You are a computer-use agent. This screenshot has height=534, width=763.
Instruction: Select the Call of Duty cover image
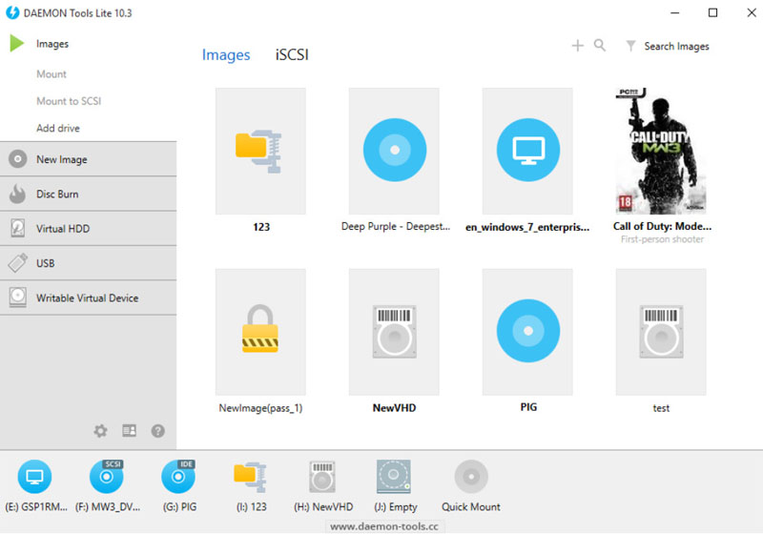(x=661, y=151)
